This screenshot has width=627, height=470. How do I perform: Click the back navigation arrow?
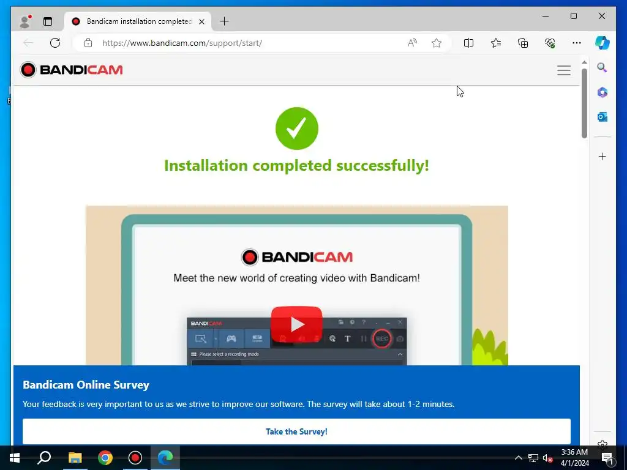(x=28, y=43)
